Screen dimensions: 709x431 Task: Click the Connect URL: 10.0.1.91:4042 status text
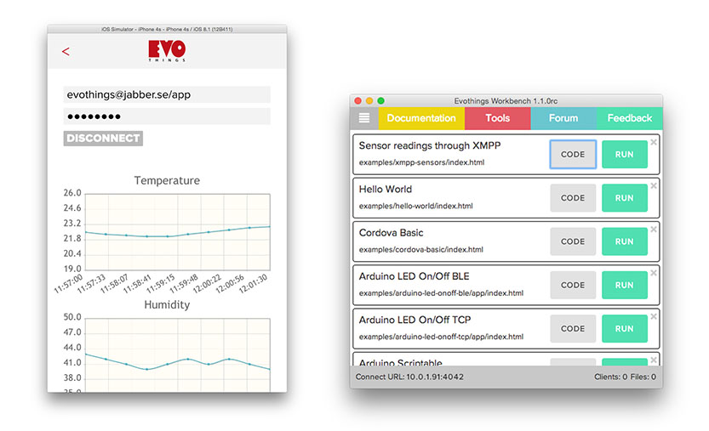point(409,377)
